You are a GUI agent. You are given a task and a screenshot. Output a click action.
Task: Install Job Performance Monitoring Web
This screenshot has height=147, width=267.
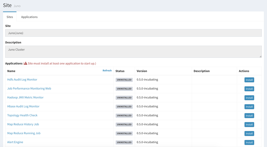pos(249,89)
